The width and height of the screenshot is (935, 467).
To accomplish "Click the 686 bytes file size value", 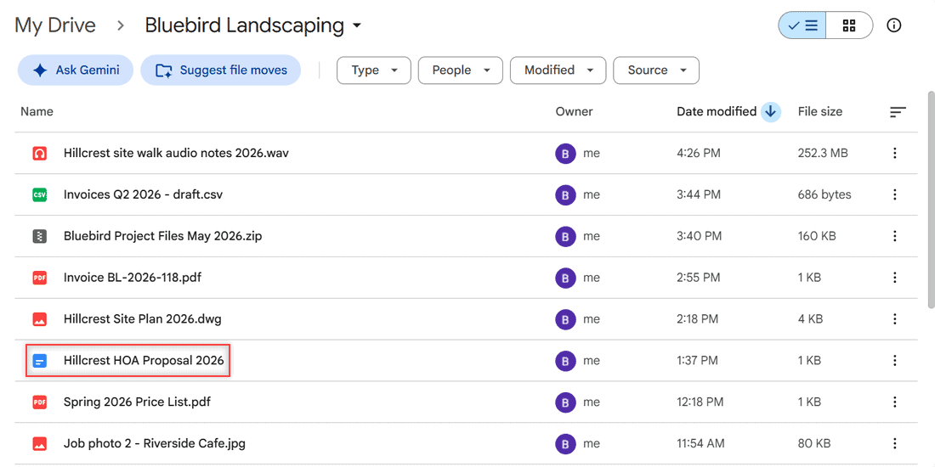I will [x=824, y=194].
